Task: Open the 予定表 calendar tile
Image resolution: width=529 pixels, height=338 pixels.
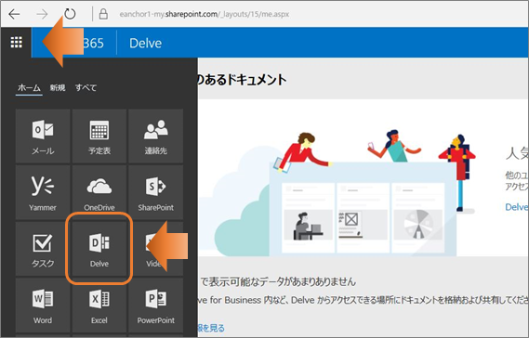Action: 99,136
